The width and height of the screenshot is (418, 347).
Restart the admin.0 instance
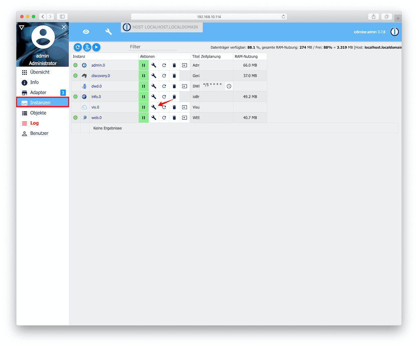tap(164, 65)
